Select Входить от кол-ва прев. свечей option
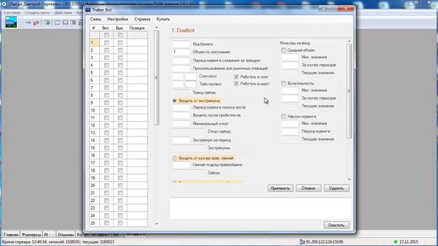 175,158
